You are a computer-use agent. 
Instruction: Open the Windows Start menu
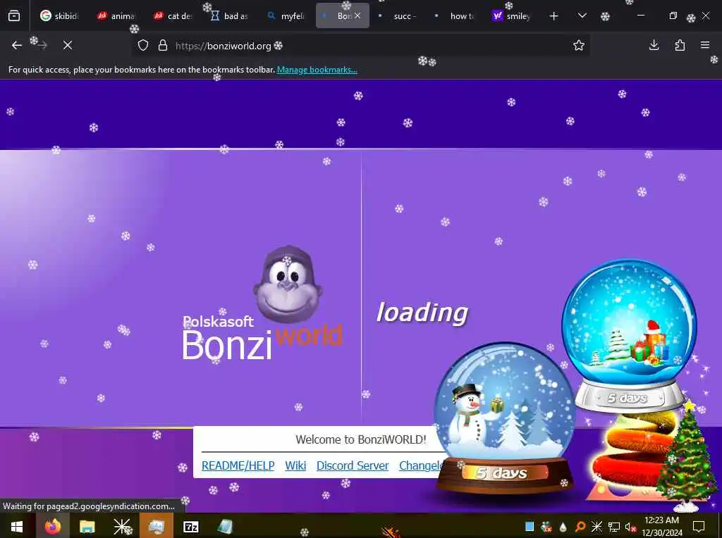(x=17, y=526)
